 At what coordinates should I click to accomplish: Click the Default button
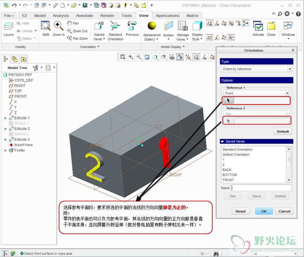point(283,132)
